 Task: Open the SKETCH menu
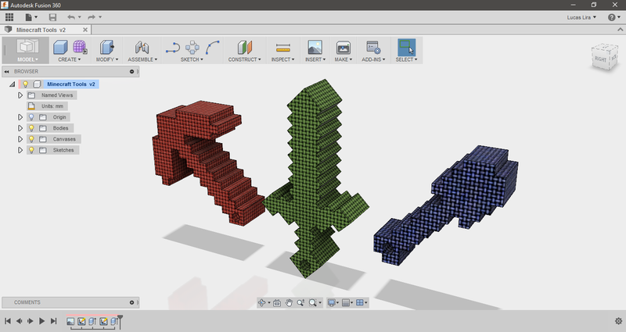tap(192, 59)
